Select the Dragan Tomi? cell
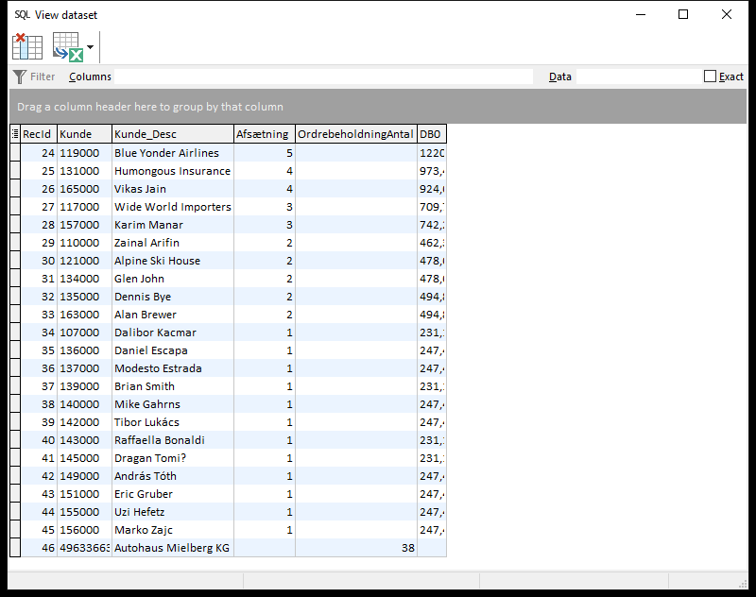The height and width of the screenshot is (597, 756). tap(173, 458)
